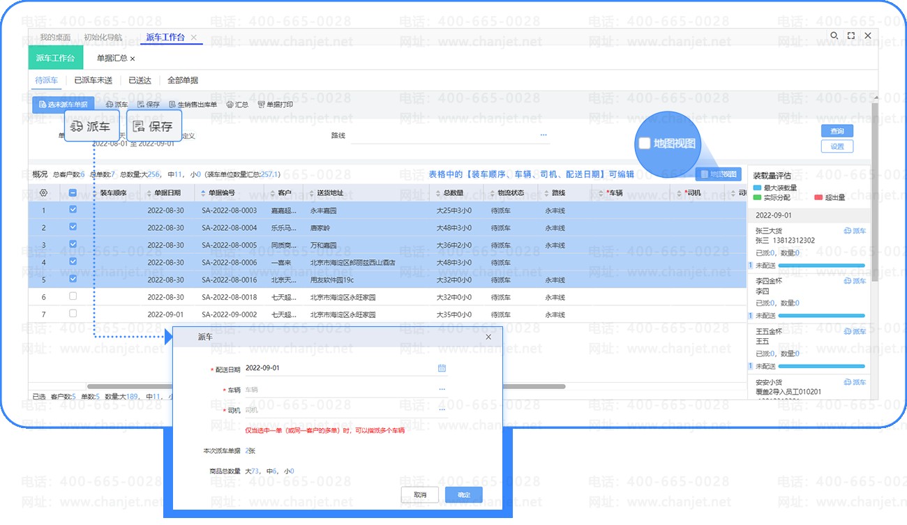Viewport: 907px width, 525px height.
Task: Toggle the select-all header checkbox
Action: click(73, 193)
